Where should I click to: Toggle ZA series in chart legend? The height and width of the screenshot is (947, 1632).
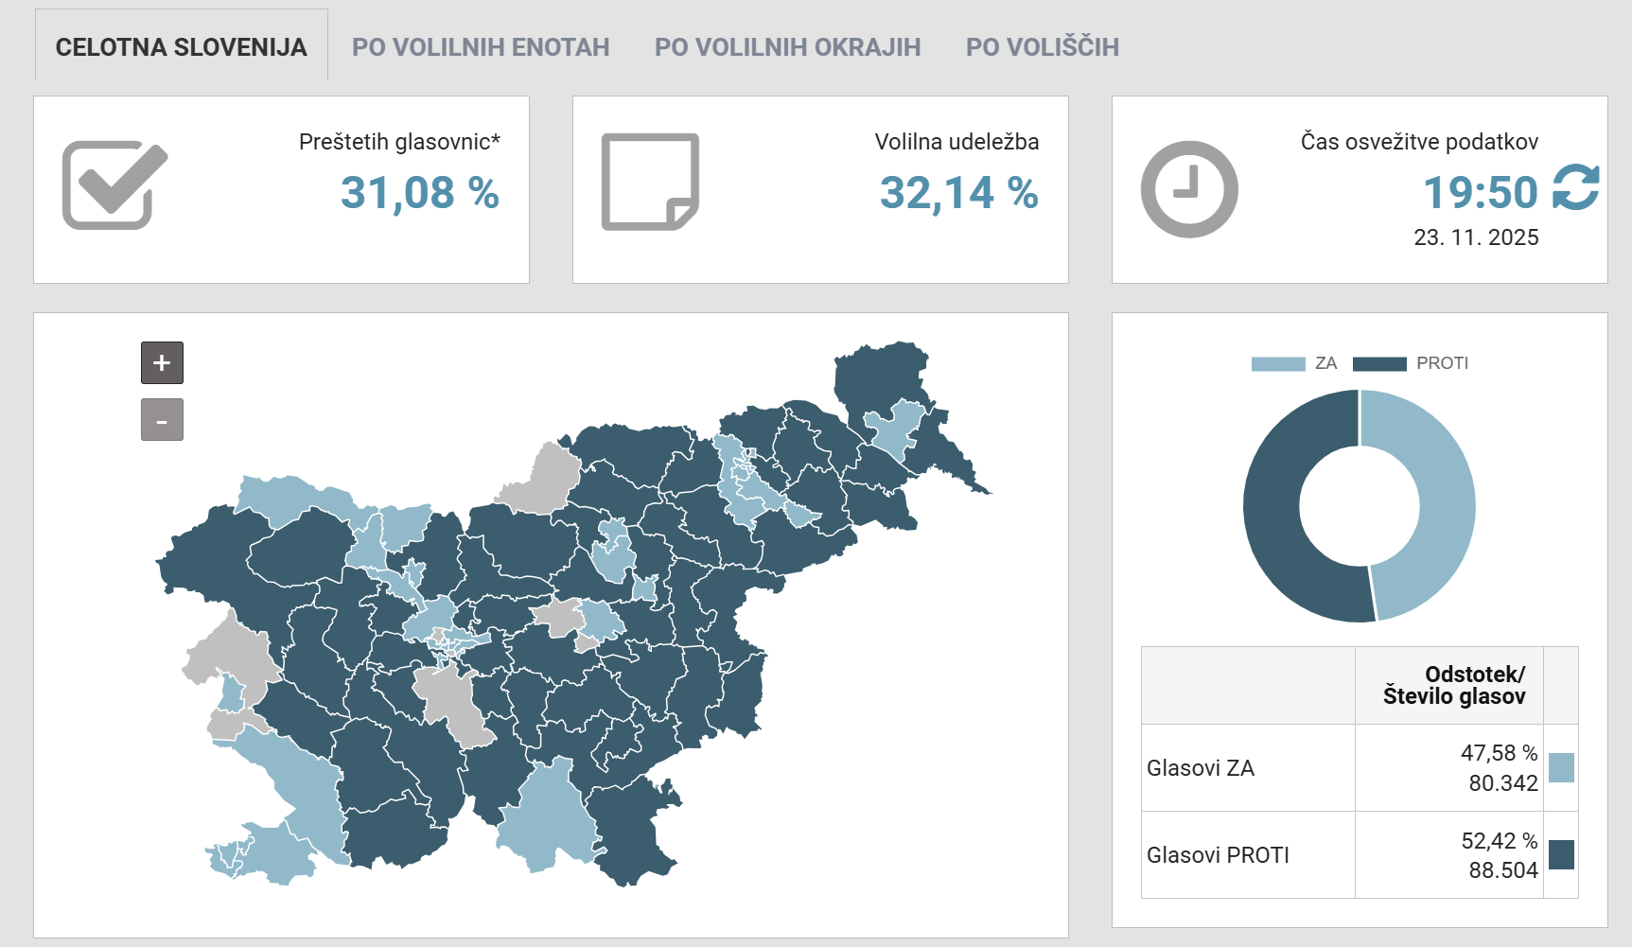[1293, 363]
